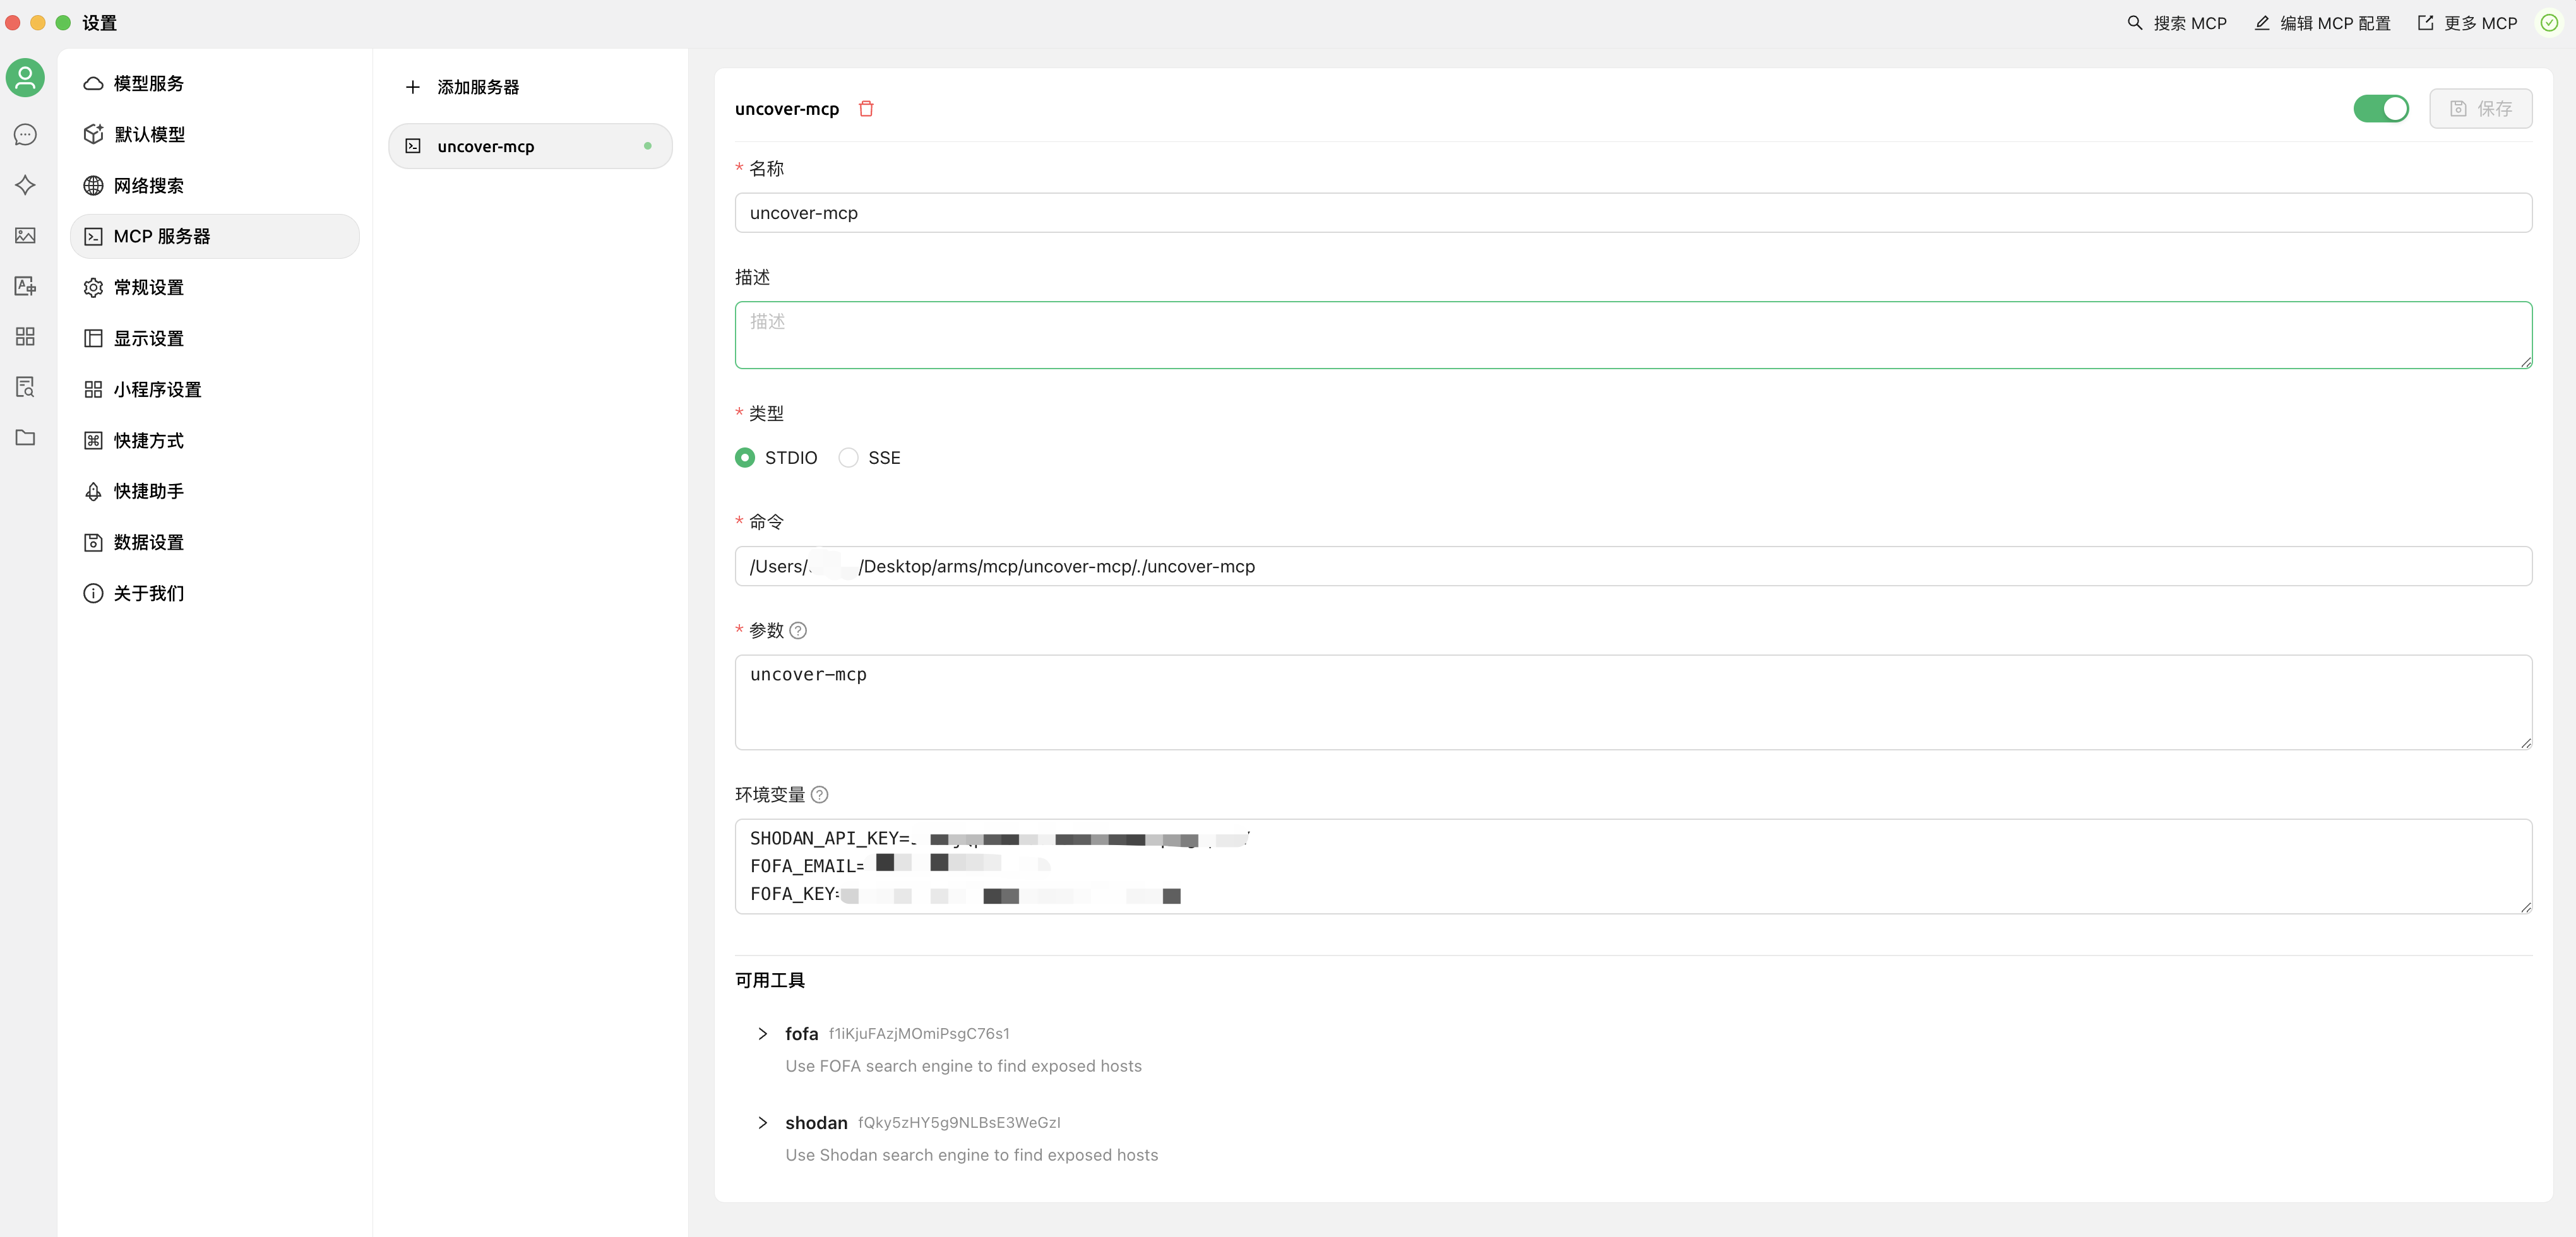Click the red trash delete server icon
2576x1237 pixels.
(x=866, y=109)
